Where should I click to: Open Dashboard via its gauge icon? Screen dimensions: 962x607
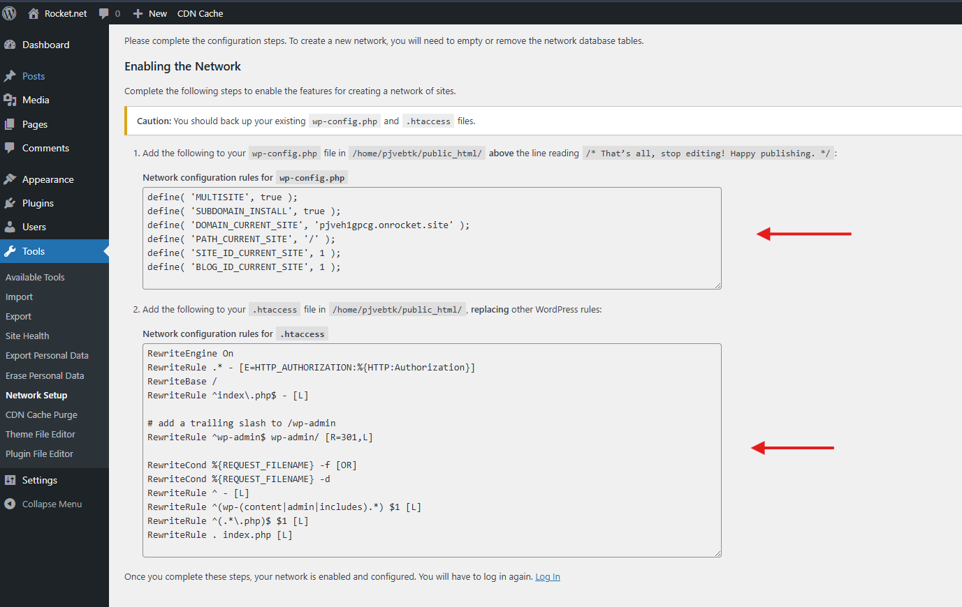(10, 45)
